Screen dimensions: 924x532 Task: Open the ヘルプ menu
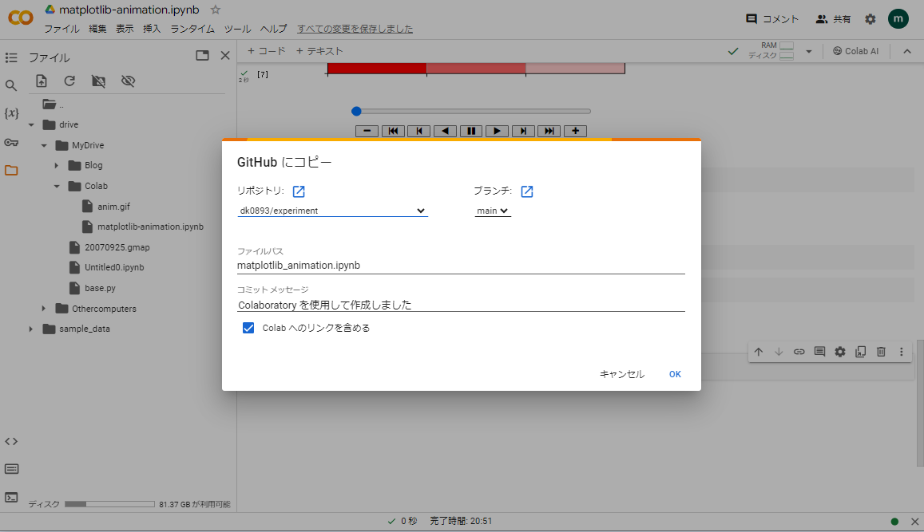tap(273, 28)
